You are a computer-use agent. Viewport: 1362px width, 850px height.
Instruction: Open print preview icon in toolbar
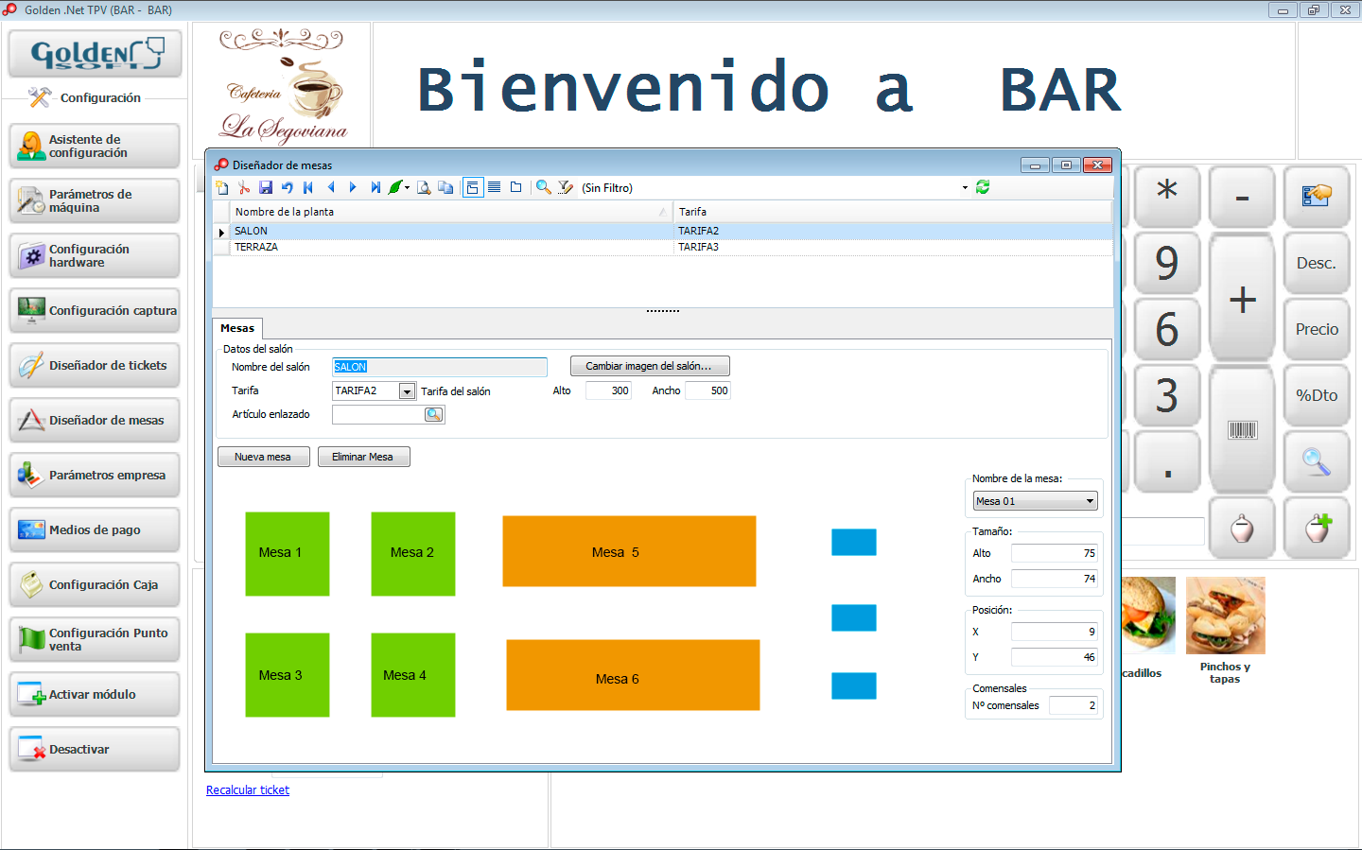424,187
